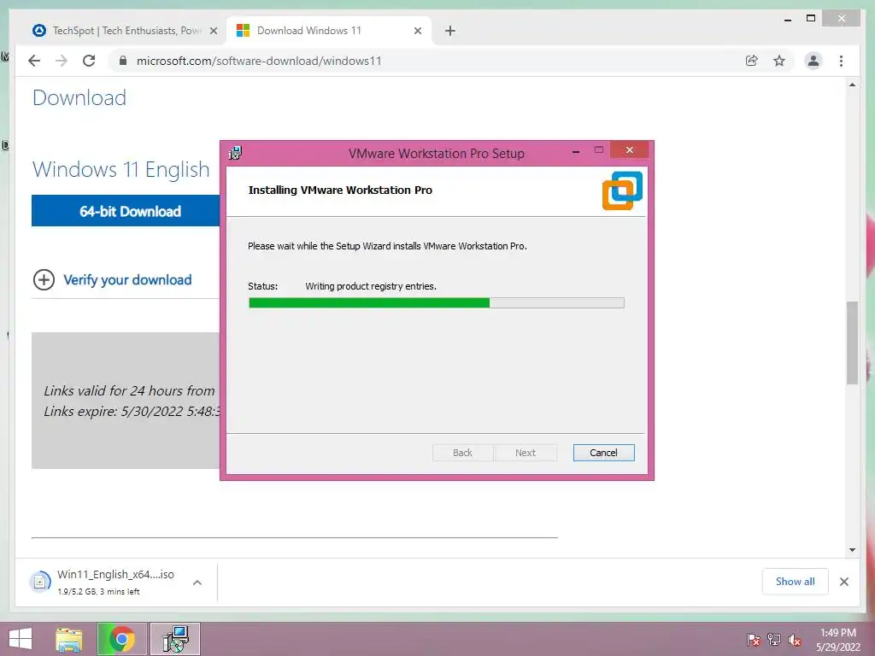Viewport: 875px width, 656px height.
Task: Minimize the VMware Workstation Pro Setup window
Action: [575, 150]
